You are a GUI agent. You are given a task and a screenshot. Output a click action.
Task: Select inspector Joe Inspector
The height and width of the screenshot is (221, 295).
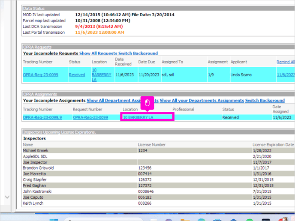35,162
